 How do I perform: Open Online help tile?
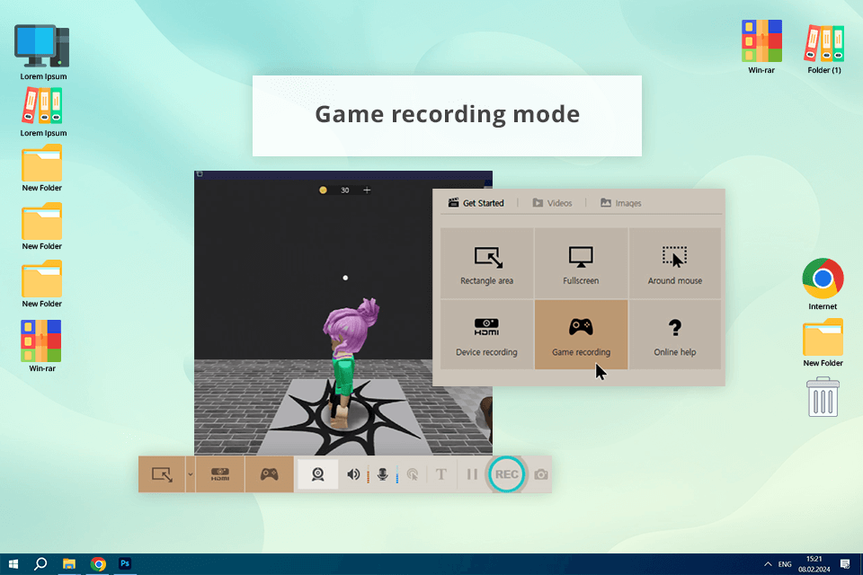click(x=675, y=334)
